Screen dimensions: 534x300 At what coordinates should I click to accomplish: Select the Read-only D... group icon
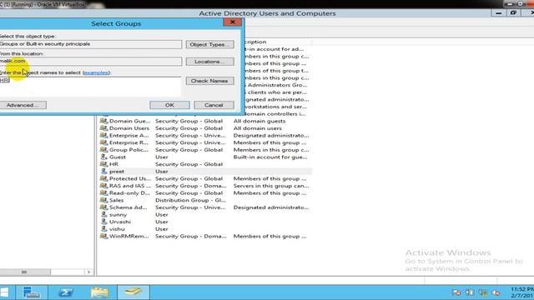tap(103, 192)
